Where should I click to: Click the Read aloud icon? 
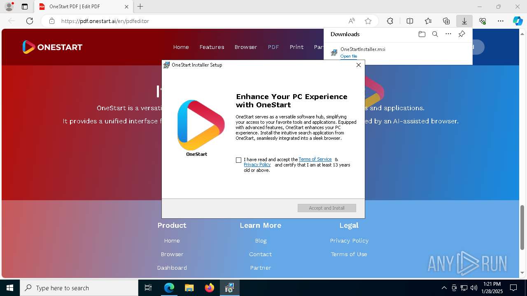[352, 21]
